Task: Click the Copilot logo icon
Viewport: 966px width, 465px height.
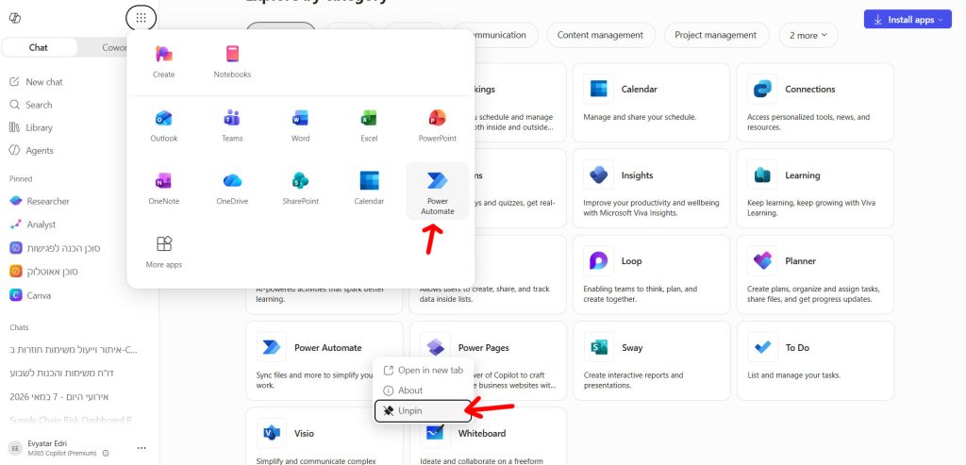Action: 15,18
